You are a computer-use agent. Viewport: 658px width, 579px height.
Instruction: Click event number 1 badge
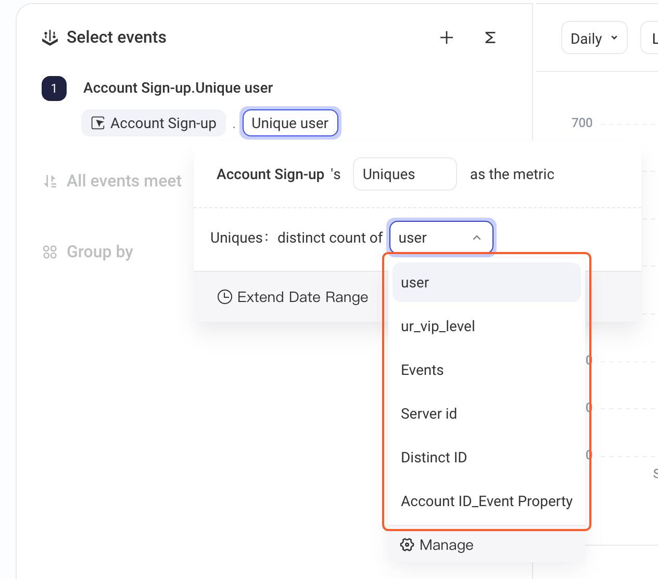tap(54, 89)
